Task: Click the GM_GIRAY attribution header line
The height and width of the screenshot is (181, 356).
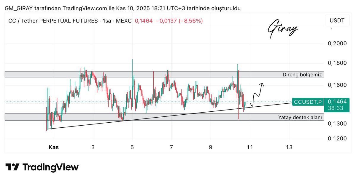Action: [123, 8]
